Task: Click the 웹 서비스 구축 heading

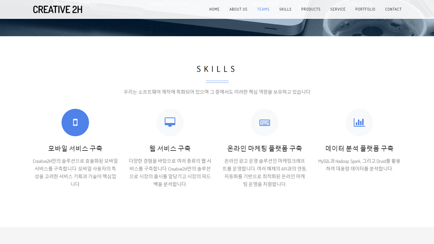Action: point(170,148)
